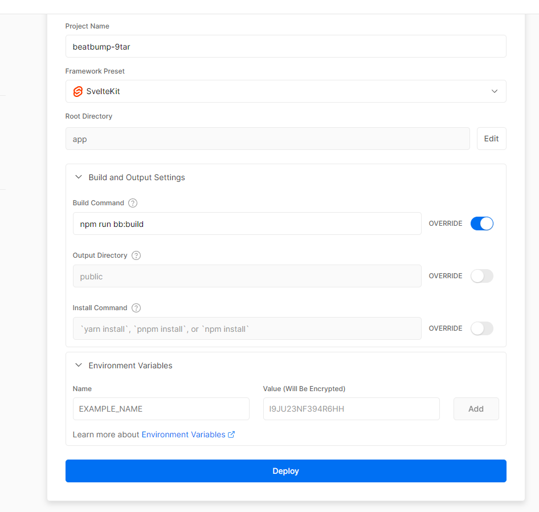
Task: Click OVERRIDE label beside Output Directory
Action: [x=446, y=276]
